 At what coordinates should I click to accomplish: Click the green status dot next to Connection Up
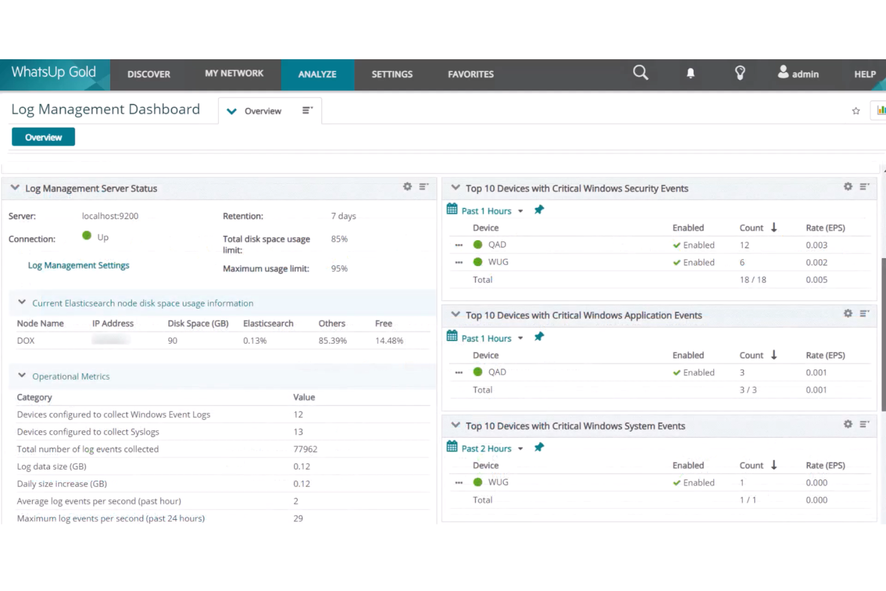(x=87, y=237)
